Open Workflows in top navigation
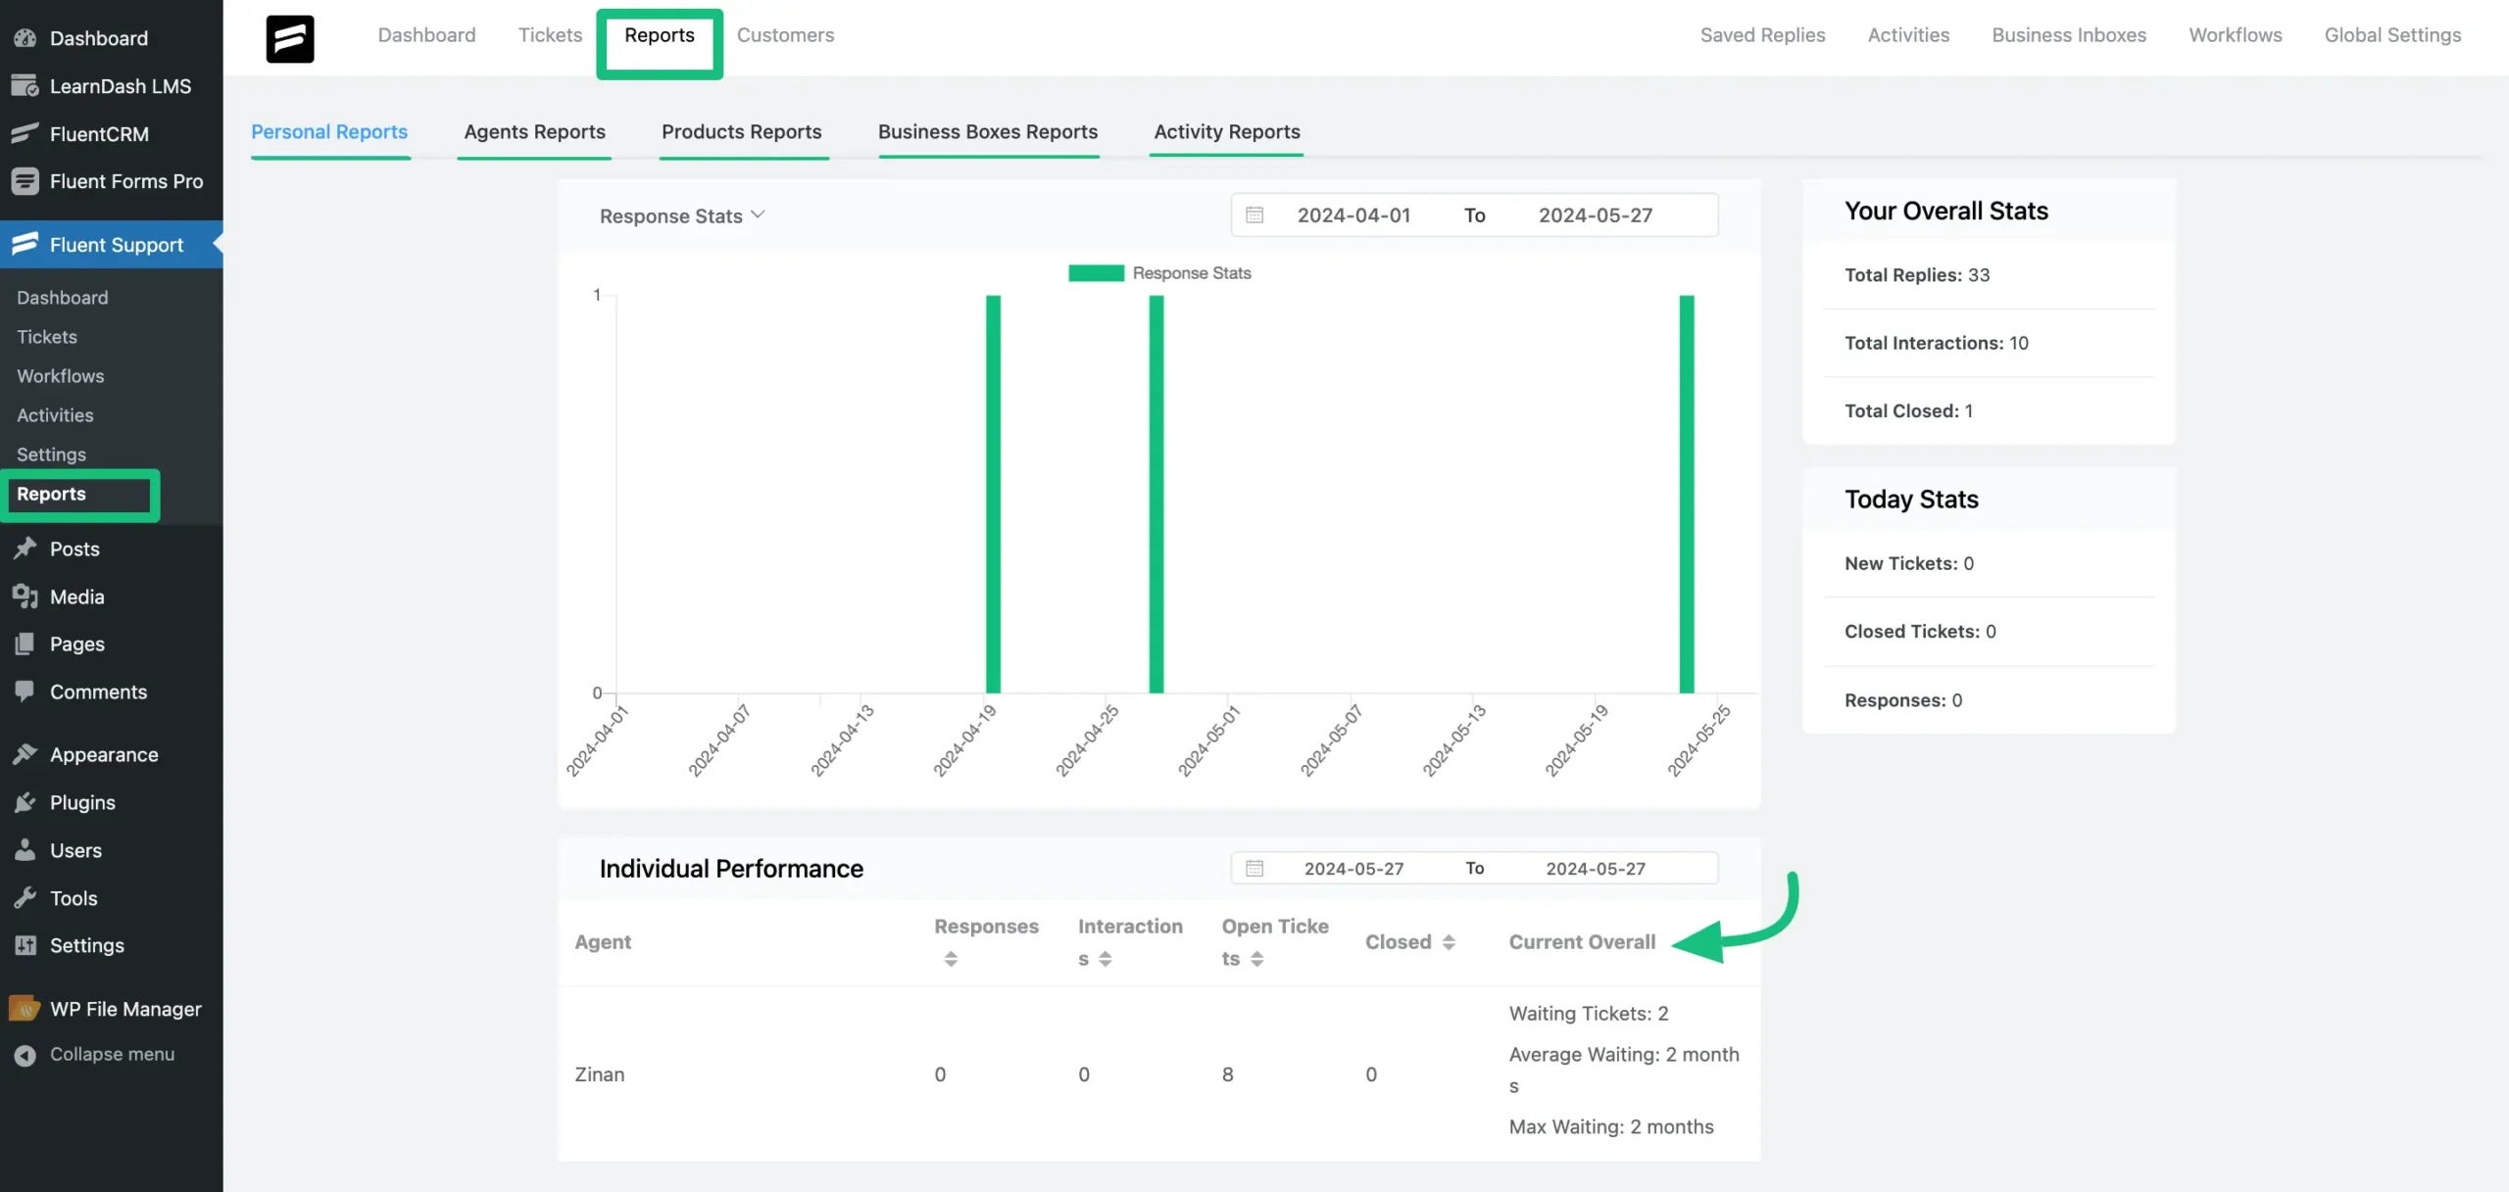The height and width of the screenshot is (1192, 2509). click(2236, 35)
